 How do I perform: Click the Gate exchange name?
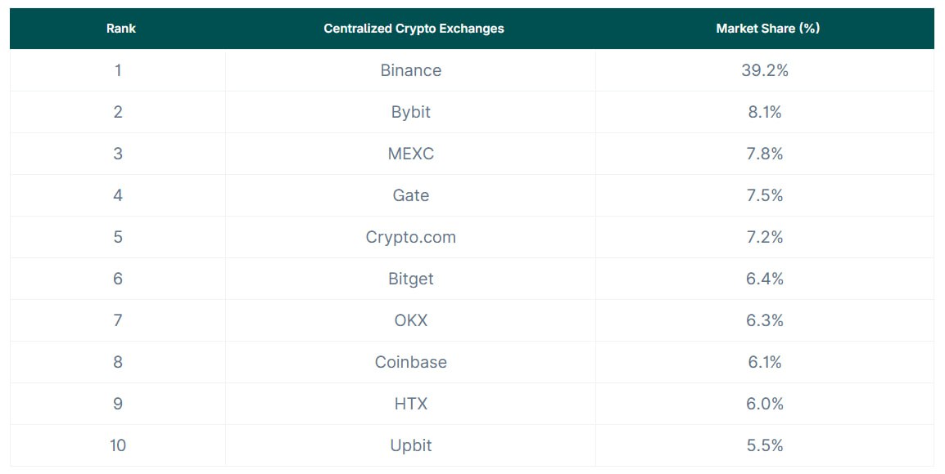(411, 195)
